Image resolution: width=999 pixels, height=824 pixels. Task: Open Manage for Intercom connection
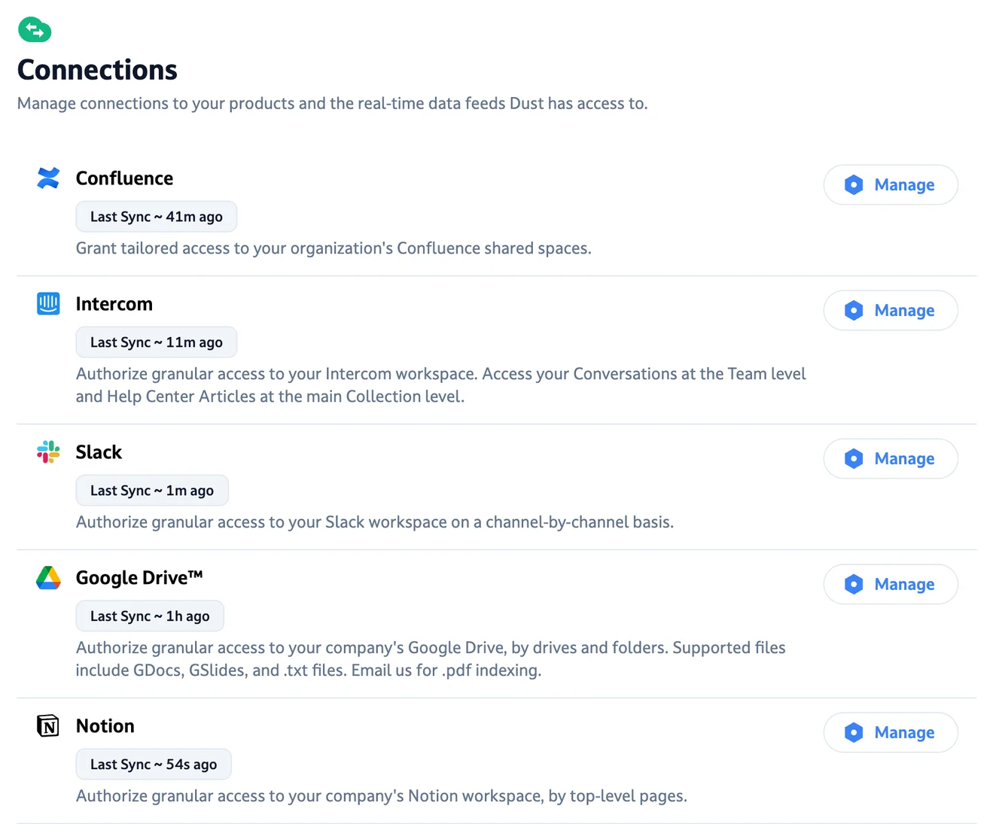pyautogui.click(x=891, y=310)
